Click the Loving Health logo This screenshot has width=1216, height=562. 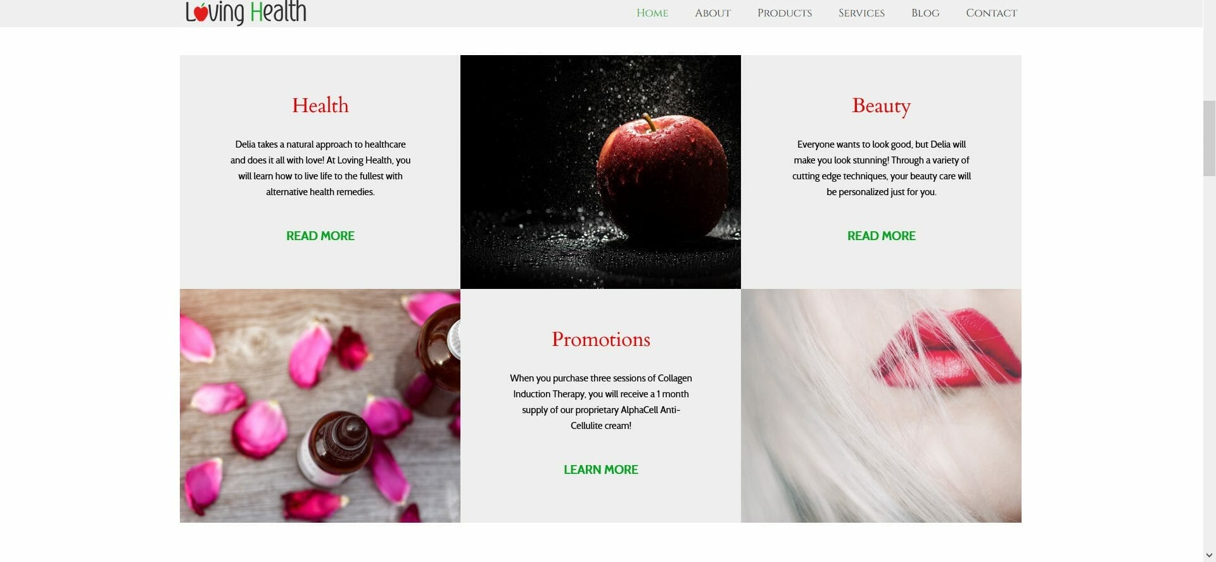point(246,13)
